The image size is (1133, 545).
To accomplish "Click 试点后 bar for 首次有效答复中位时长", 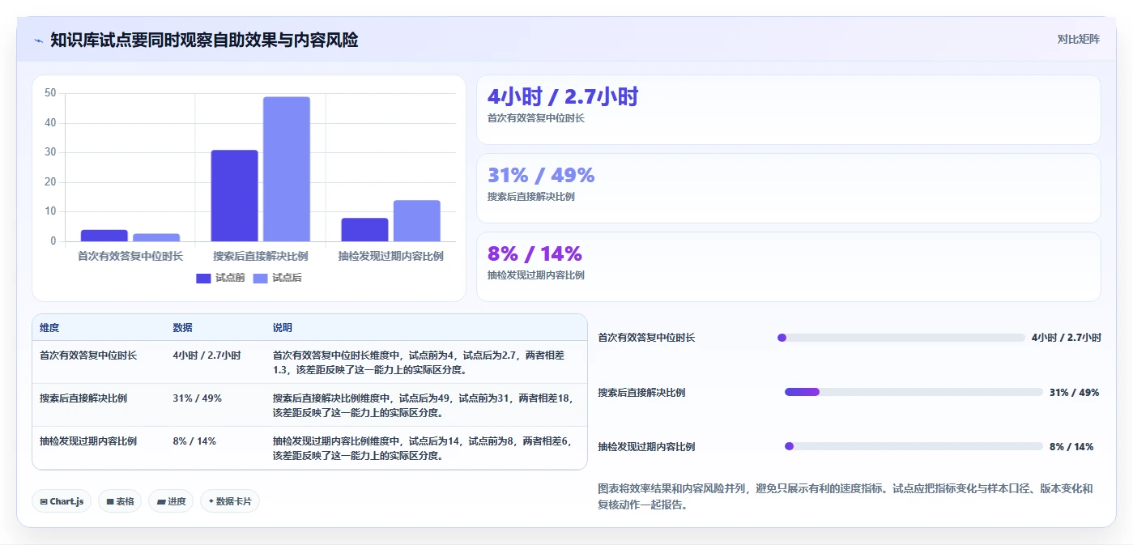I will [156, 237].
